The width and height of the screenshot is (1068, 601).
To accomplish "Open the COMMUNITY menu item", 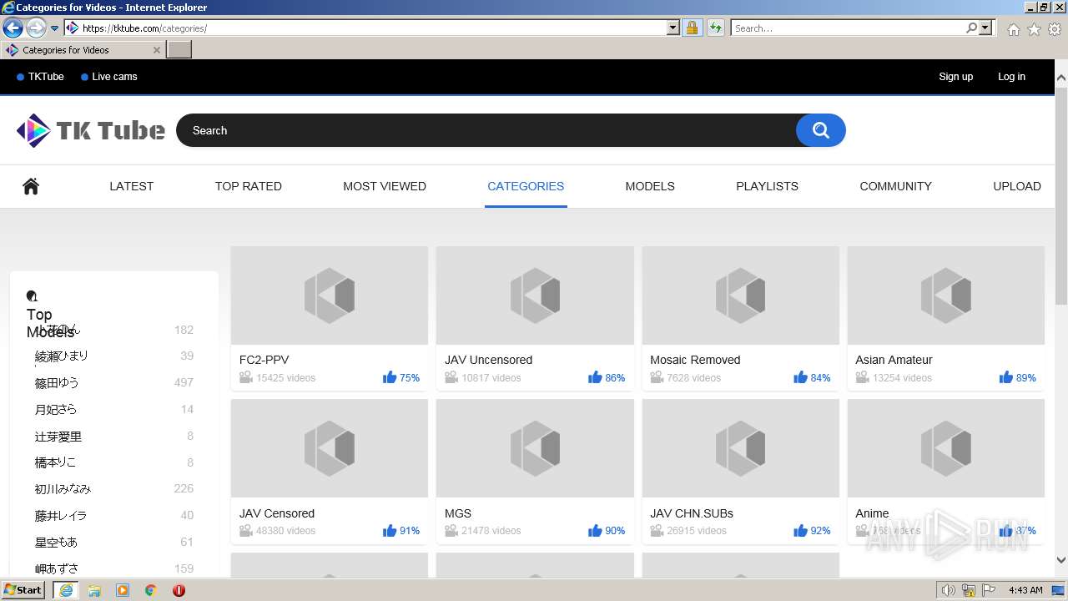I will pyautogui.click(x=895, y=186).
